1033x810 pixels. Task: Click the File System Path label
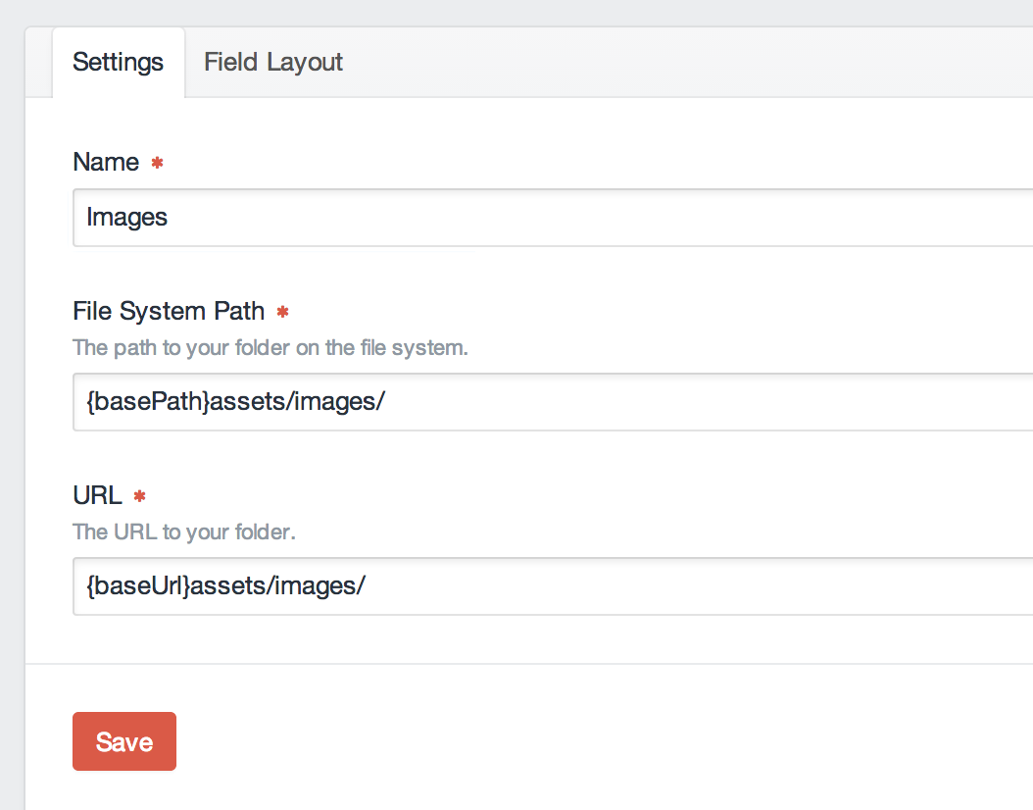point(169,312)
